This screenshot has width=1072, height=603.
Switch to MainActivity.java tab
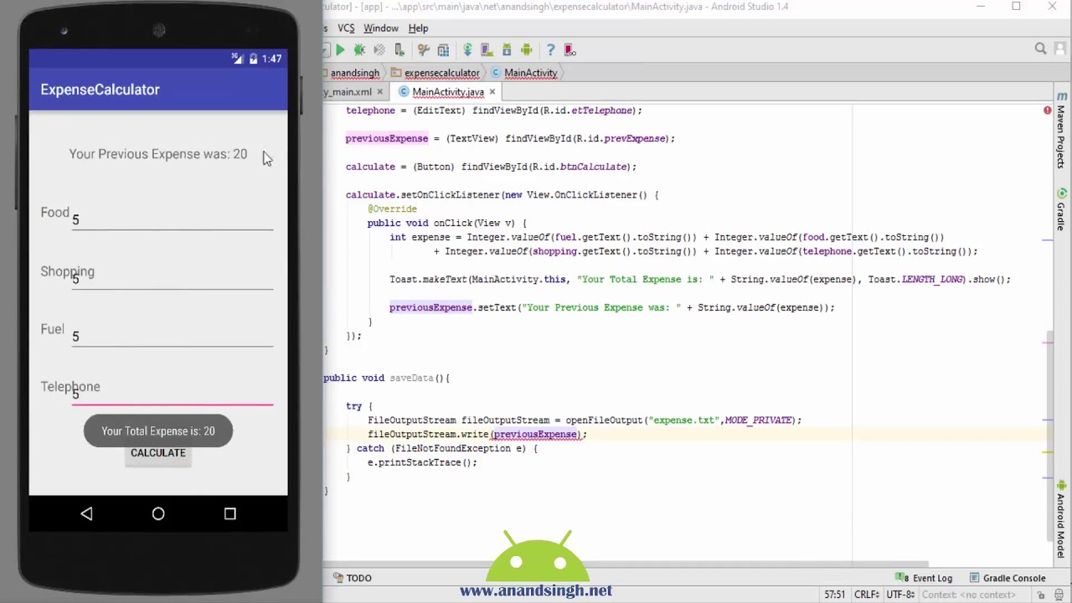point(448,92)
